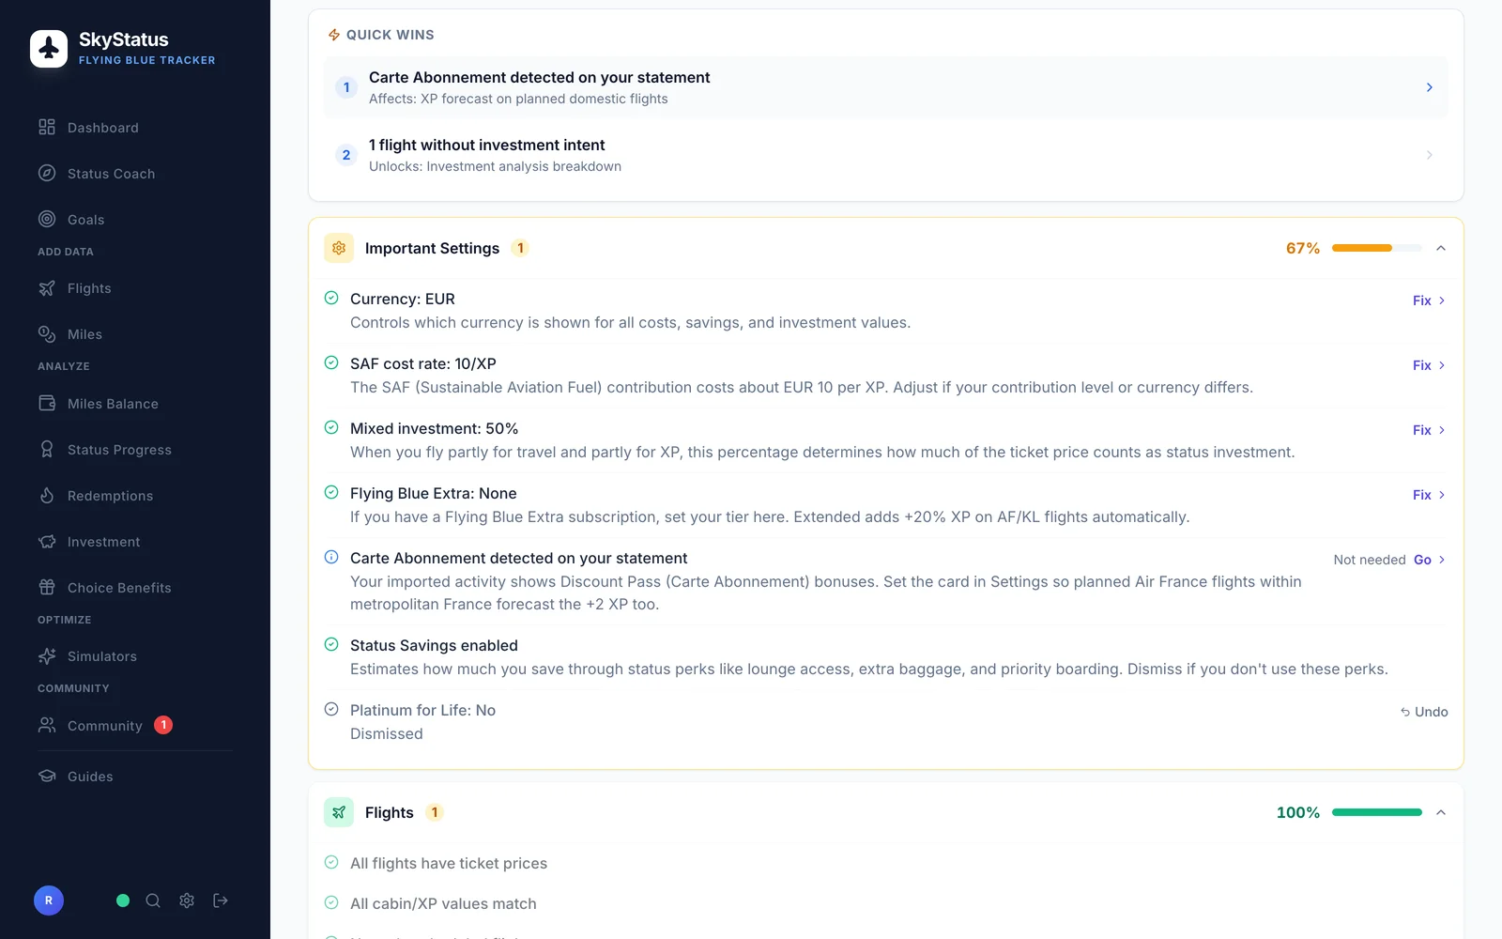Click the Miles coins icon
The width and height of the screenshot is (1502, 939).
tap(47, 334)
